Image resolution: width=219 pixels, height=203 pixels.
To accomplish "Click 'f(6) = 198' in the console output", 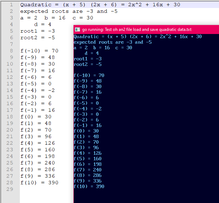I will (x=88, y=164).
